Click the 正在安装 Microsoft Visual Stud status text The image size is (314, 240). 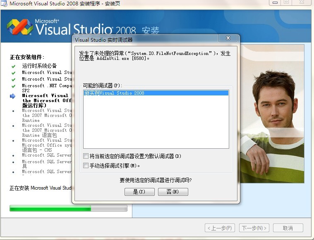click(x=41, y=188)
